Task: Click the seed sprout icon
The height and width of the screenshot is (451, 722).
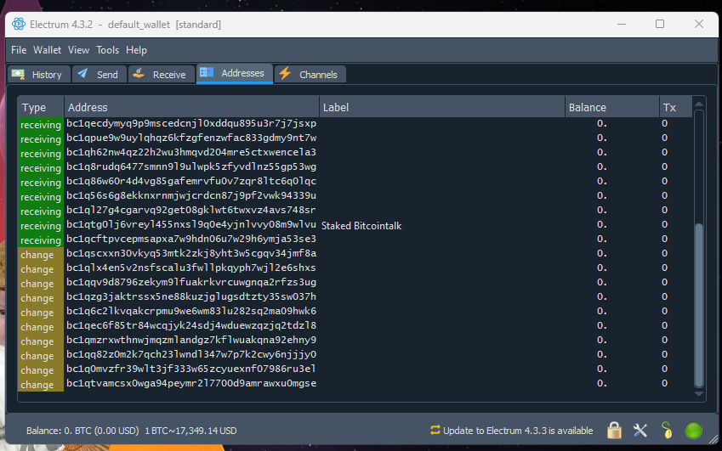Action: coord(666,431)
